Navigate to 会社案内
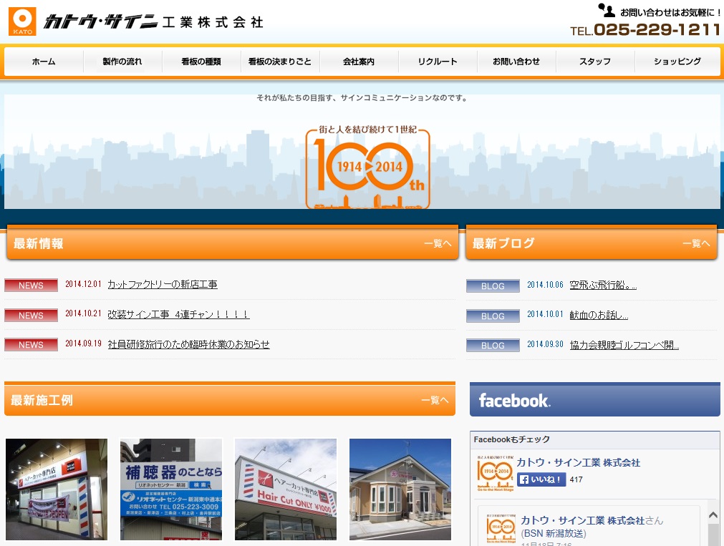Image resolution: width=724 pixels, height=546 pixels. pyautogui.click(x=359, y=62)
